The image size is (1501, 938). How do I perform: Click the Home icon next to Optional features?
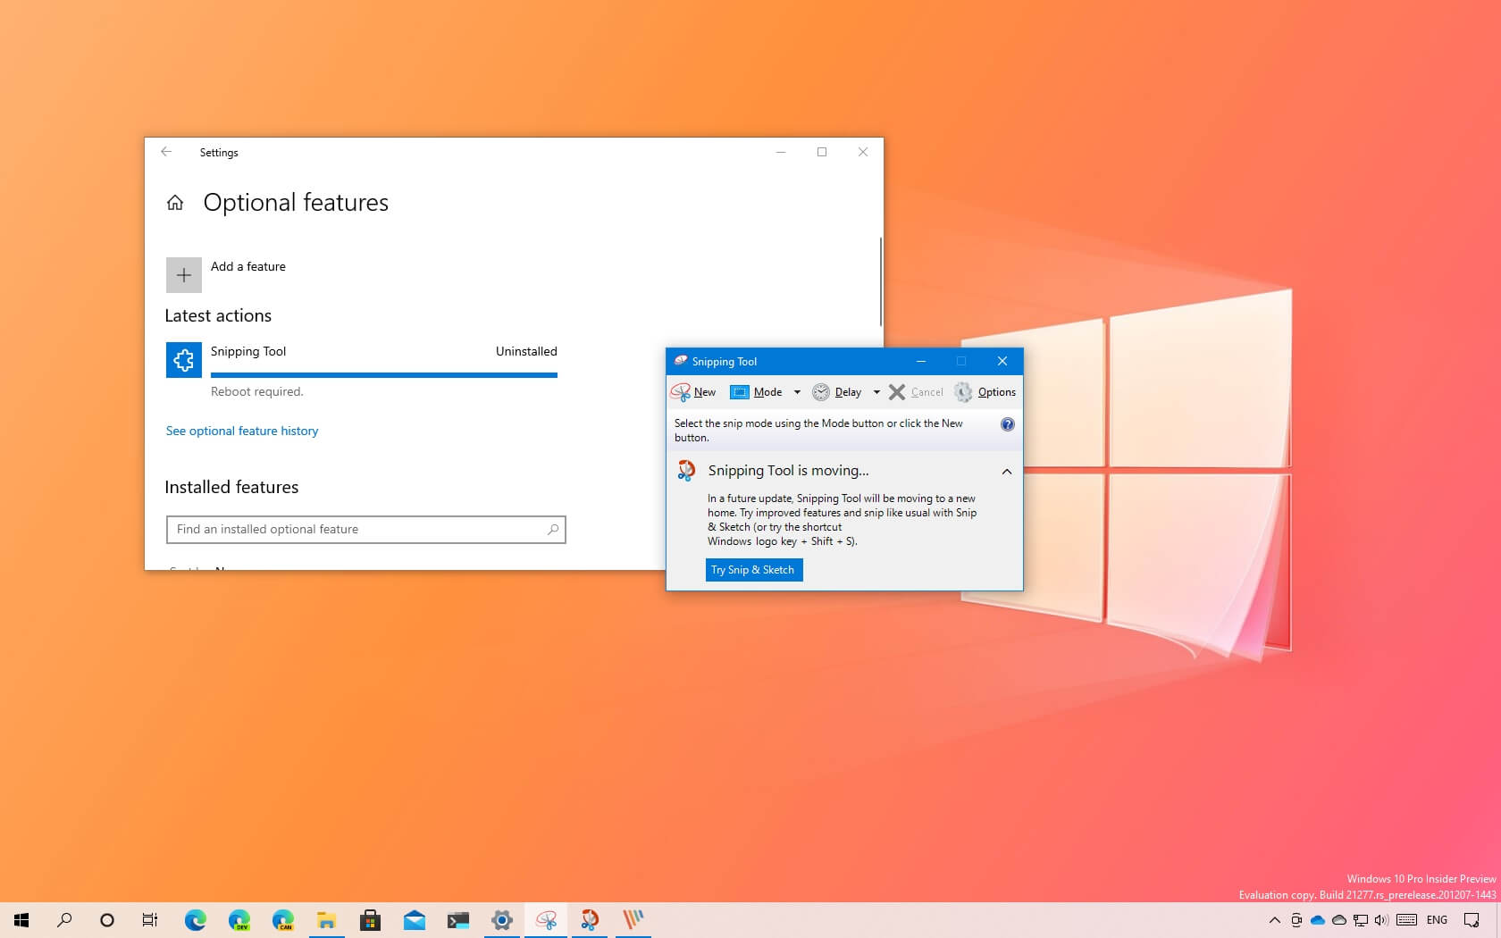point(176,202)
